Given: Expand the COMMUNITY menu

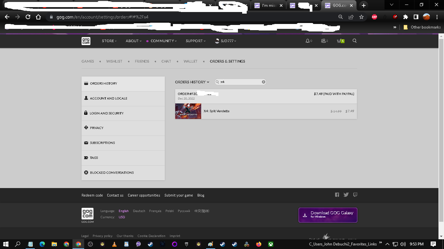Looking at the screenshot, I should coord(163,41).
